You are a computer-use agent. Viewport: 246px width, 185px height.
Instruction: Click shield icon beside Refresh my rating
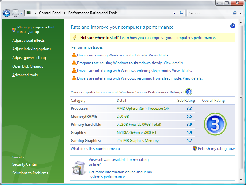[x=195, y=148]
